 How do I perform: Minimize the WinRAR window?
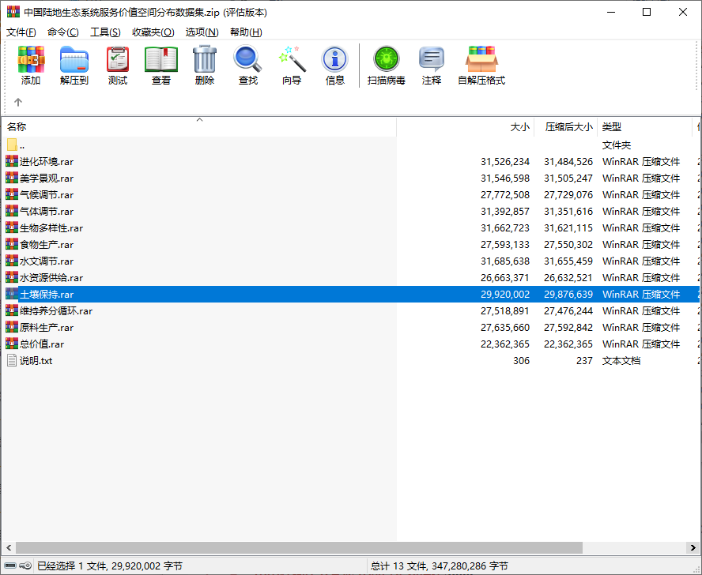pos(610,12)
